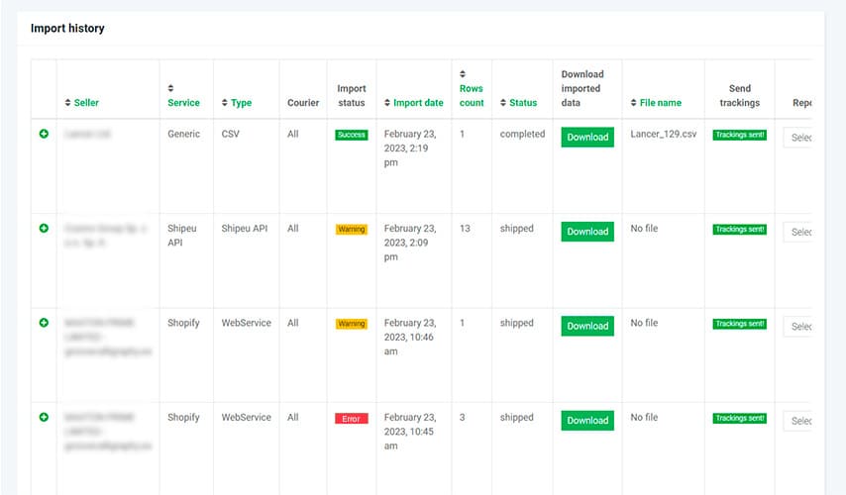Sort table by Status column
This screenshot has height=495, width=846.
518,102
